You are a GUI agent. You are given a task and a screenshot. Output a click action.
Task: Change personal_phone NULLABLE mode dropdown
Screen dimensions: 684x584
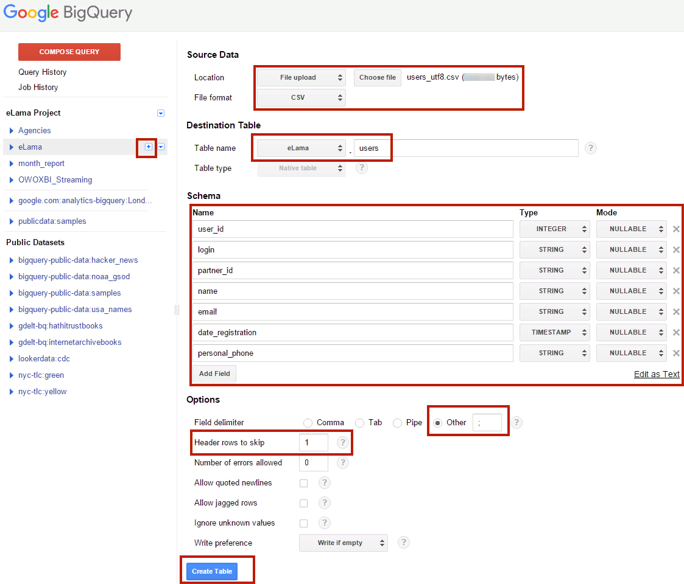631,353
